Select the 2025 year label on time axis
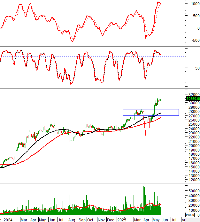Viewport: 200px width, 222px height. click(x=121, y=220)
